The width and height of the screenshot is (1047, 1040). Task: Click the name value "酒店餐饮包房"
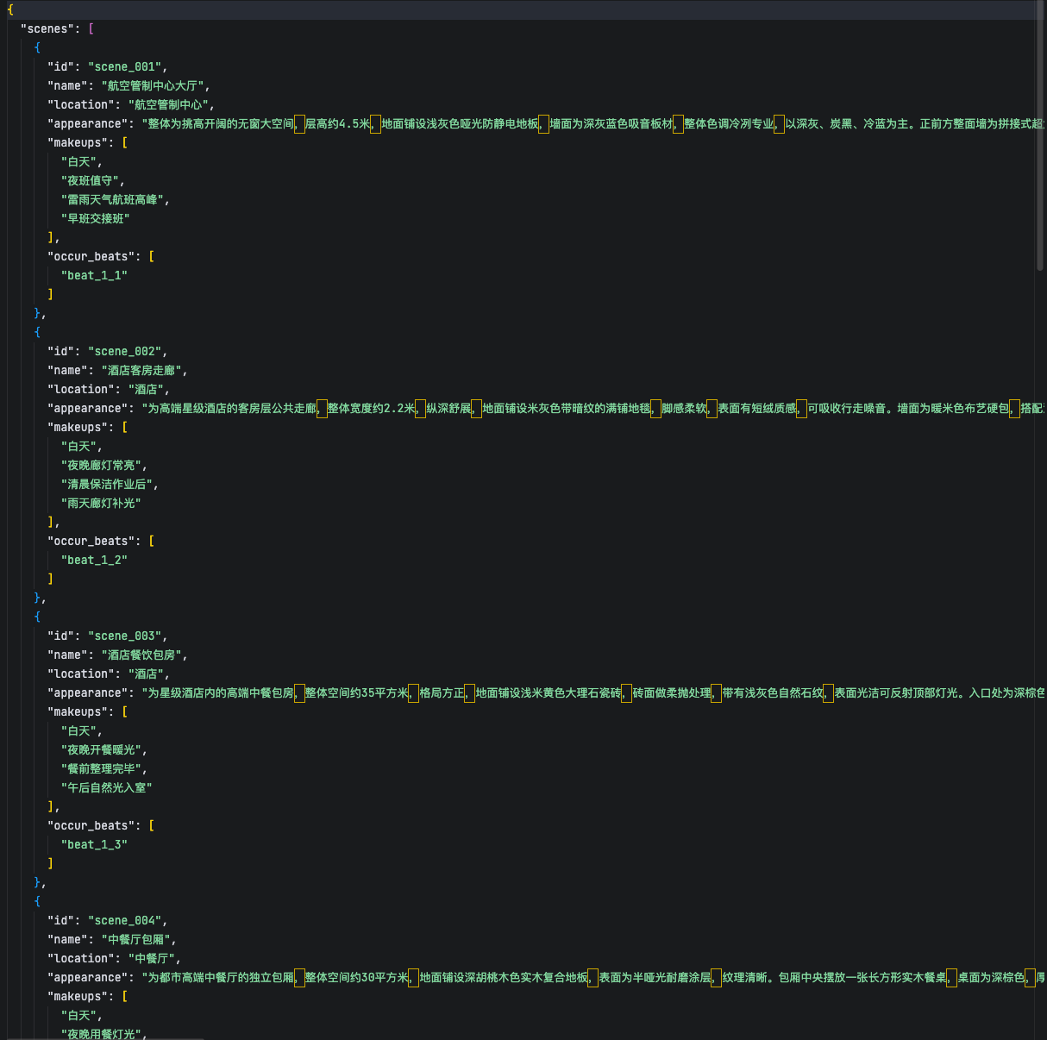(x=144, y=655)
